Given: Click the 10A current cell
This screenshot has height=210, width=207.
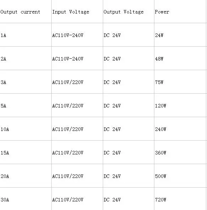Looking at the screenshot, I should click(26, 129).
